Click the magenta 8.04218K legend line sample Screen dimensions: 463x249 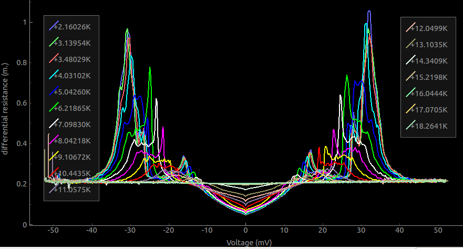54,140
